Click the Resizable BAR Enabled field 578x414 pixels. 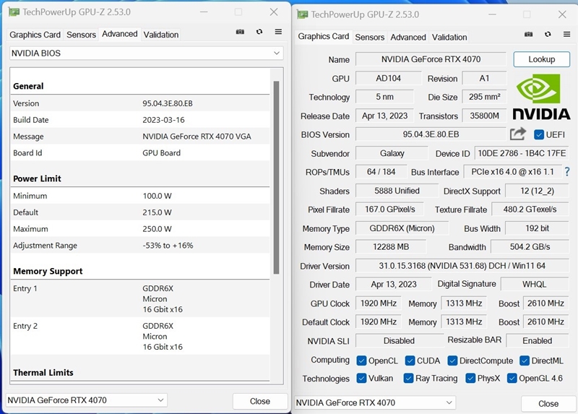point(538,340)
